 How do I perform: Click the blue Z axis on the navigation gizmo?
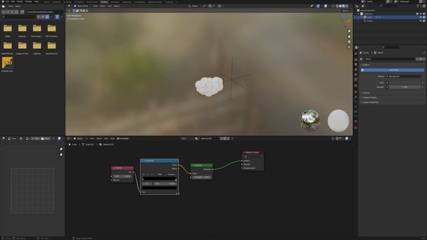344,17
